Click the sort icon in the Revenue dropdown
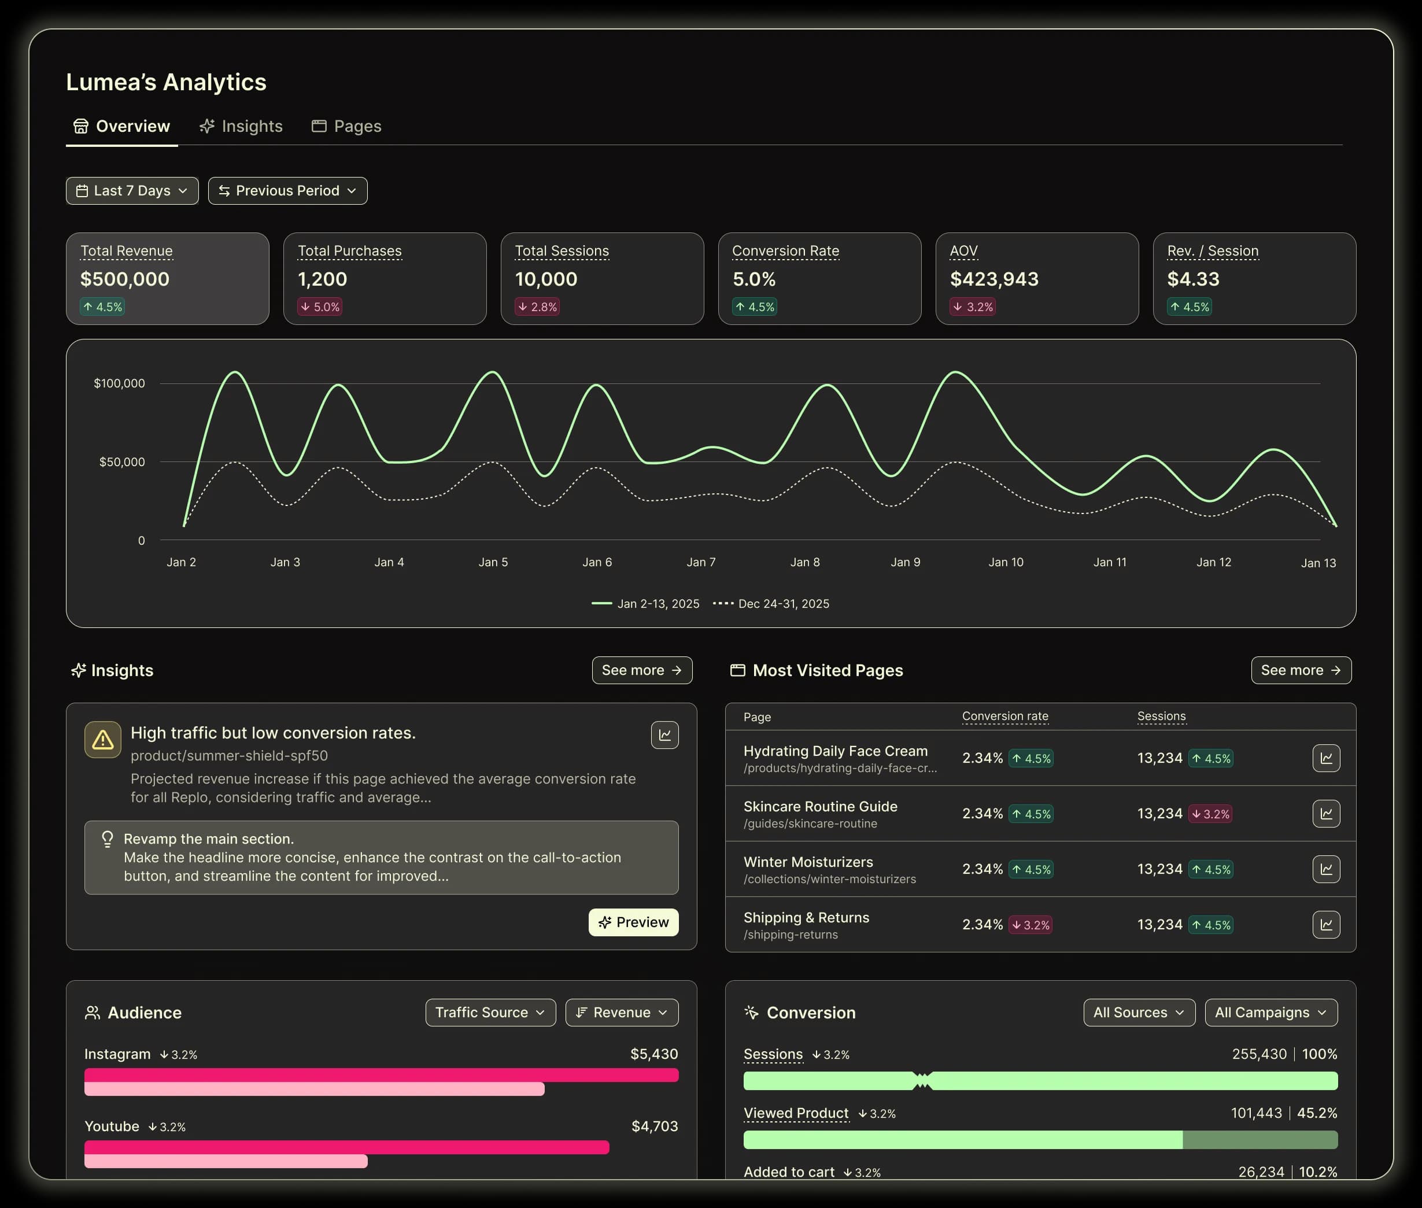The width and height of the screenshot is (1422, 1208). [x=581, y=1013]
